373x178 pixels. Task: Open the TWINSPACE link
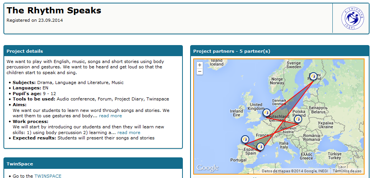[x=48, y=176]
